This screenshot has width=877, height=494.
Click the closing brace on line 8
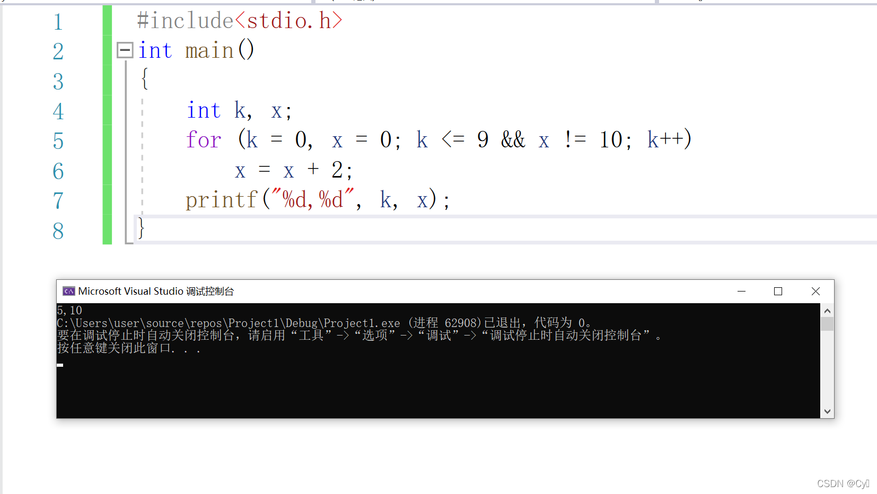tap(141, 228)
